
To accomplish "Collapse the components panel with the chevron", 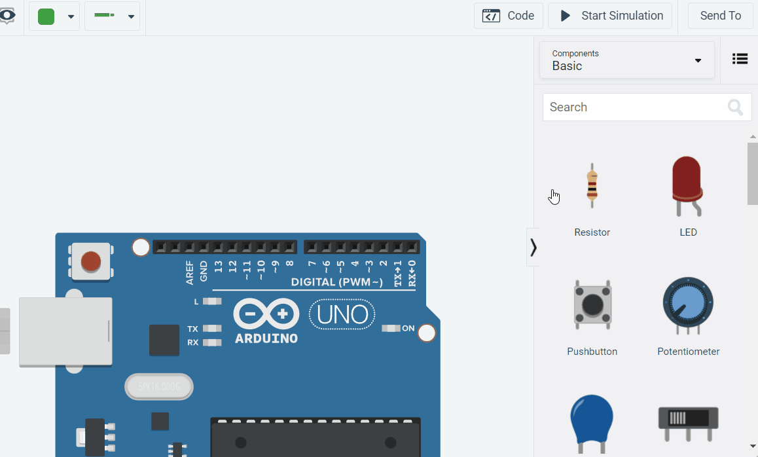I will (x=533, y=247).
